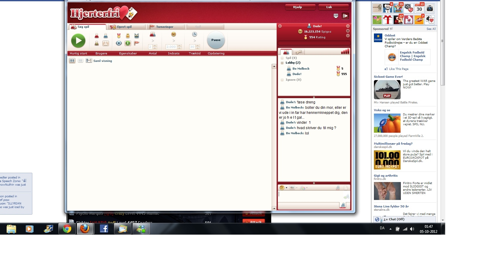Collapse the Lobby (2) group
Viewport: 479px width, 269px height.
282,63
